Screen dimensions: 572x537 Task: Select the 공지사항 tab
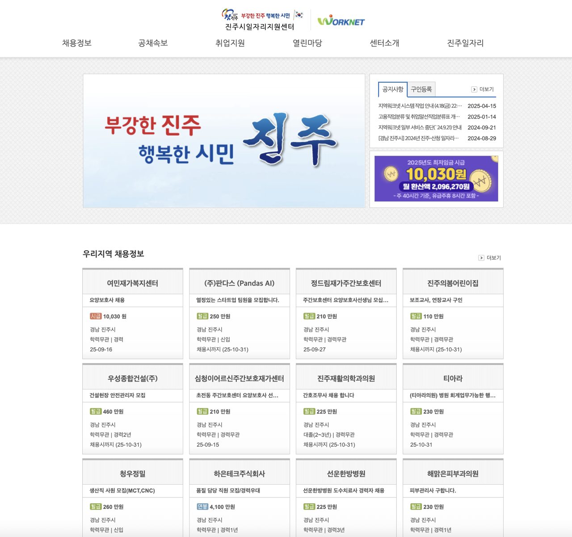pyautogui.click(x=392, y=89)
